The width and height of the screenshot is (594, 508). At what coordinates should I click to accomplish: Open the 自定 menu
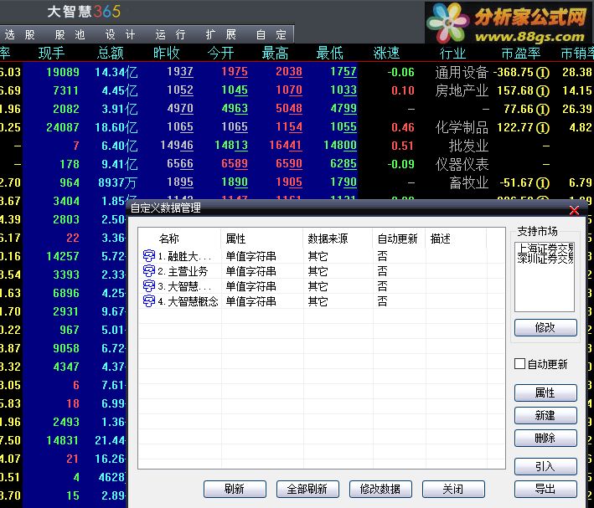click(271, 35)
